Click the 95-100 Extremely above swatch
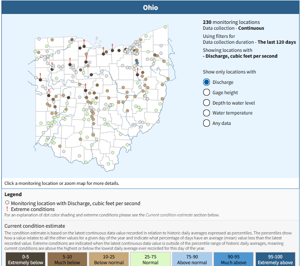The height and width of the screenshot is (266, 300). click(x=275, y=259)
